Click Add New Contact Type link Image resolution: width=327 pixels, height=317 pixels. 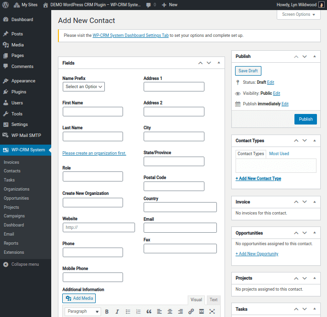[x=259, y=179]
